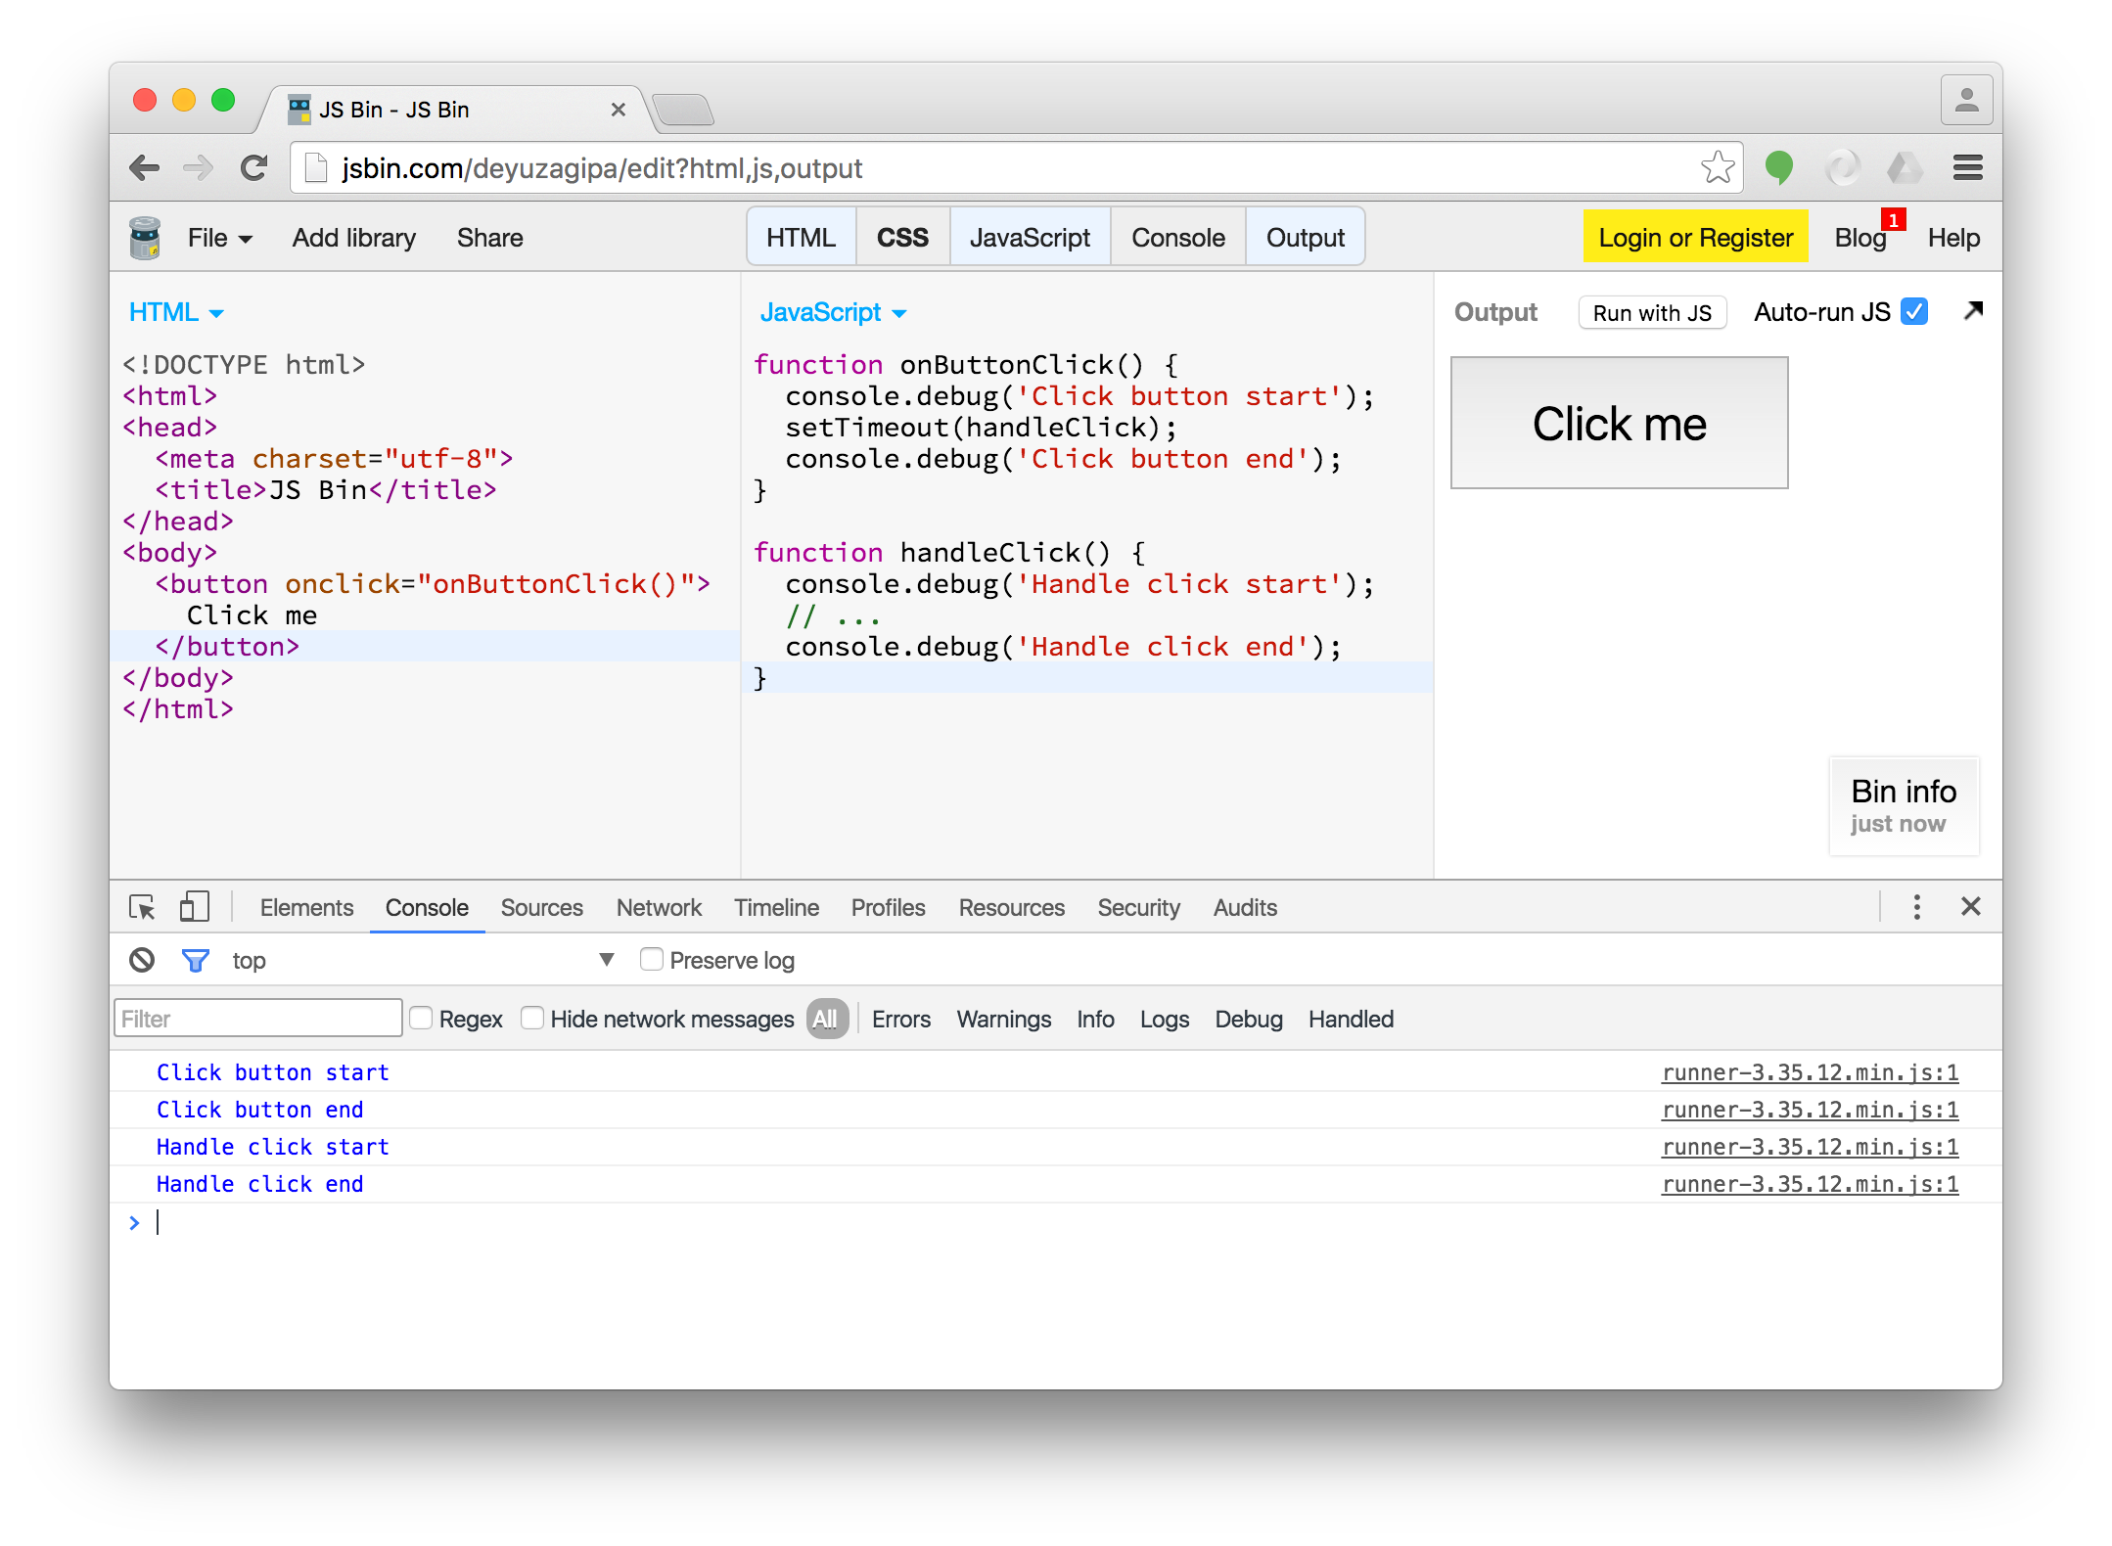Screen dimensions: 2112x1546
Task: Enable the Preserve log checkbox
Action: pos(651,960)
